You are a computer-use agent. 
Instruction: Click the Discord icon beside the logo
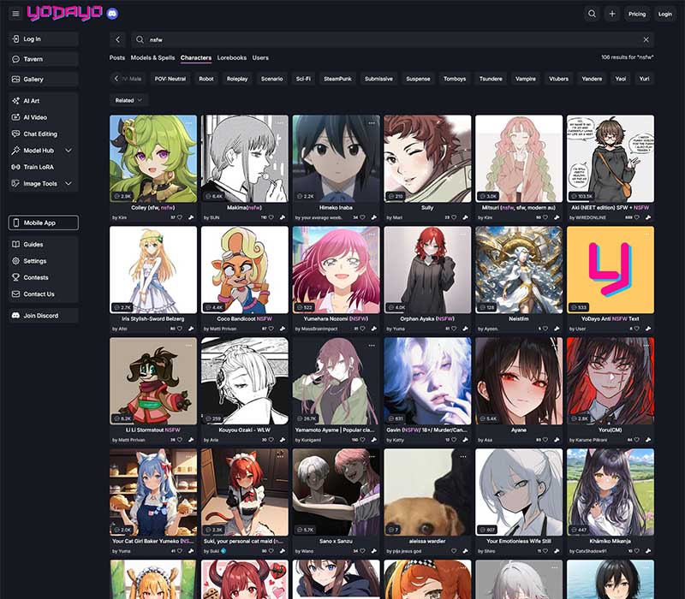point(112,14)
